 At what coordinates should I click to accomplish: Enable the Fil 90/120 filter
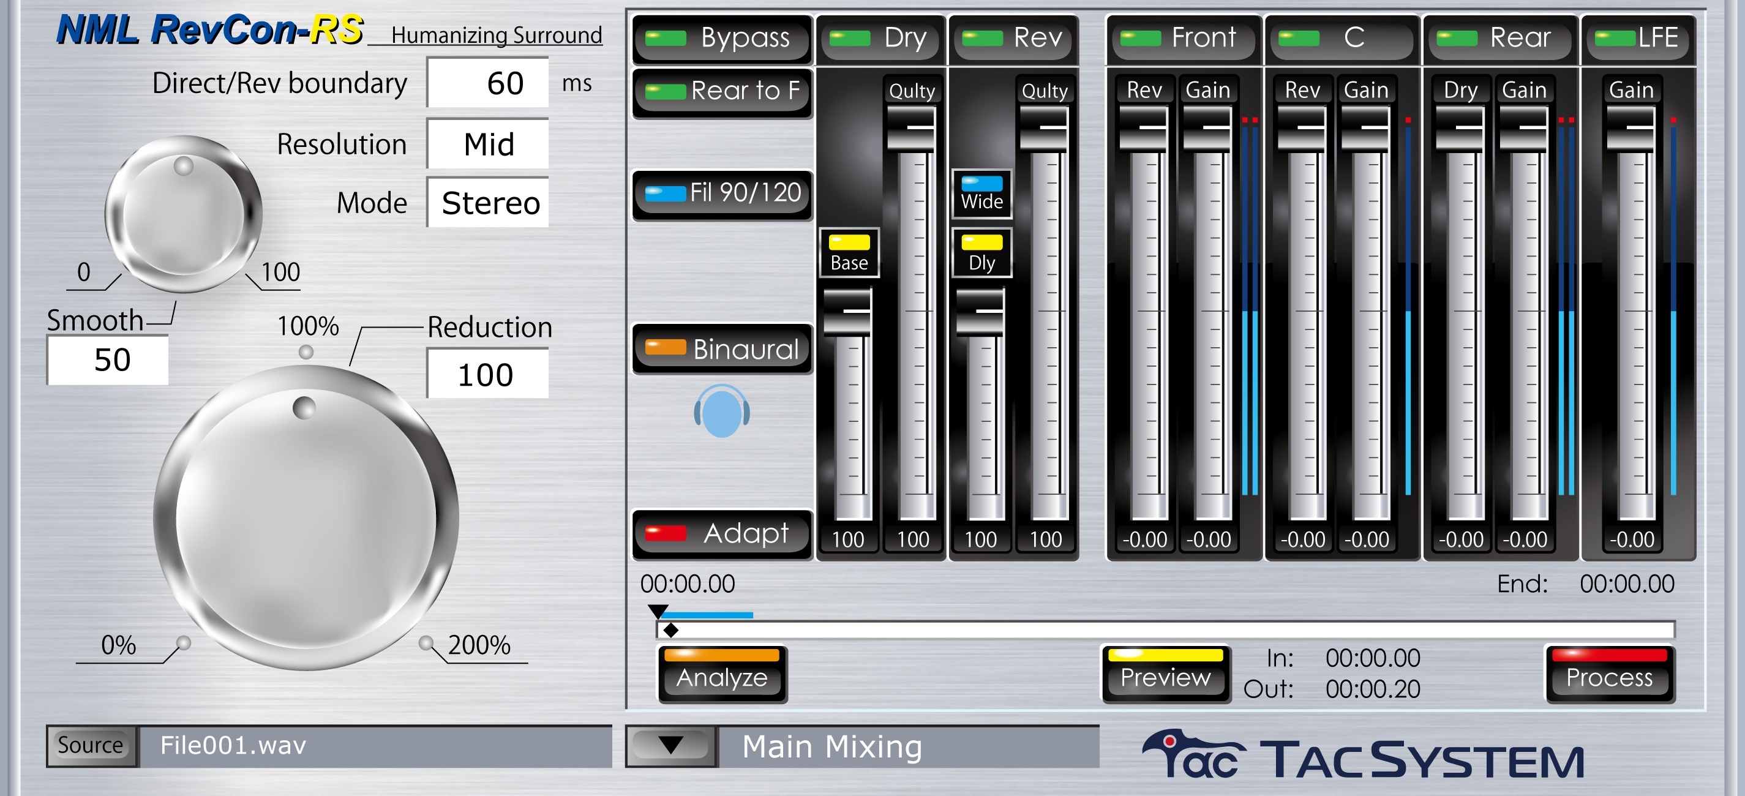(722, 195)
